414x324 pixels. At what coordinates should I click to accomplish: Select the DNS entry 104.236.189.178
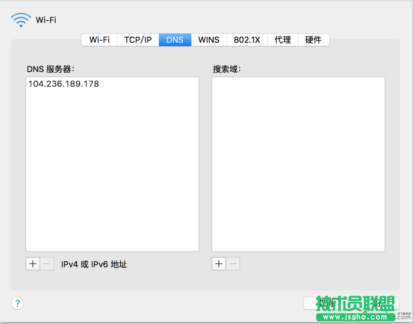click(64, 84)
